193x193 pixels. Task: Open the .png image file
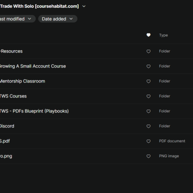pos(6,156)
